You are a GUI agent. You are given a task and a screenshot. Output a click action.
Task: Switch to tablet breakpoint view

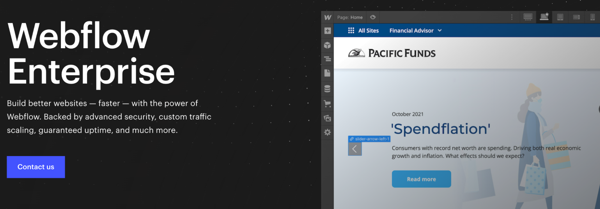(560, 17)
